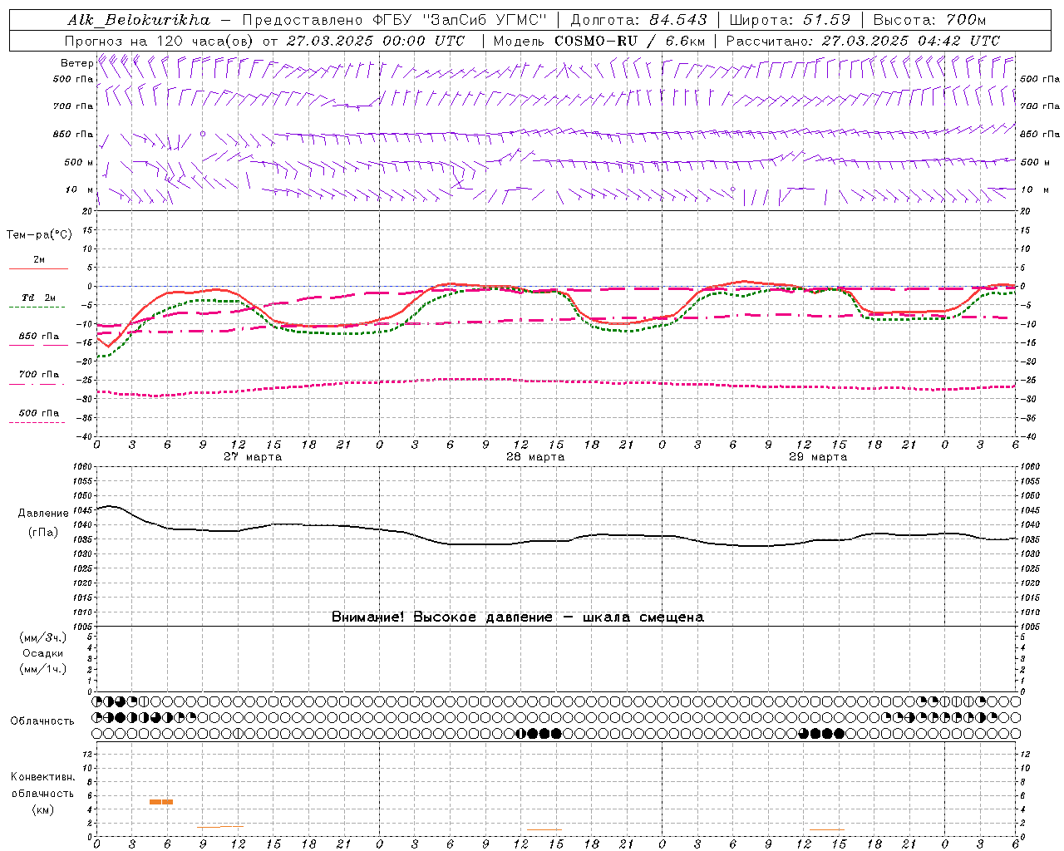Click the forecast header 'Прогноз на 120 часа(ов)'
This screenshot has height=851, width=1064.
160,41
